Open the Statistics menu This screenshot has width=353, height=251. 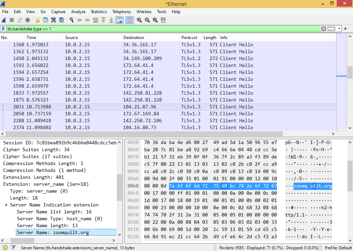(99, 12)
